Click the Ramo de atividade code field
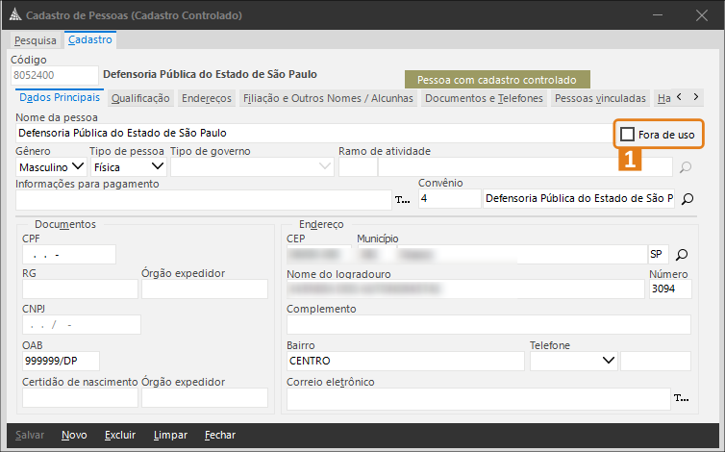Viewport: 725px width, 452px height. point(358,167)
